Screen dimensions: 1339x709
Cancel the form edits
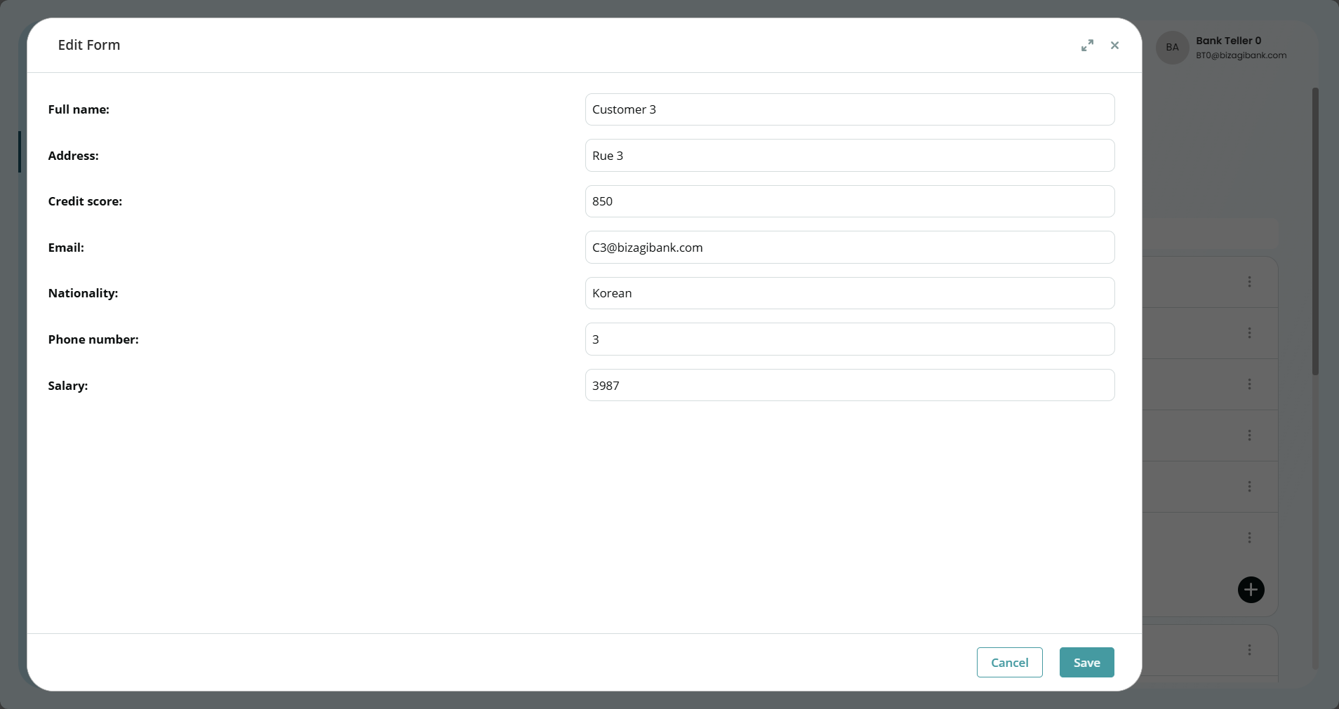[1009, 663]
